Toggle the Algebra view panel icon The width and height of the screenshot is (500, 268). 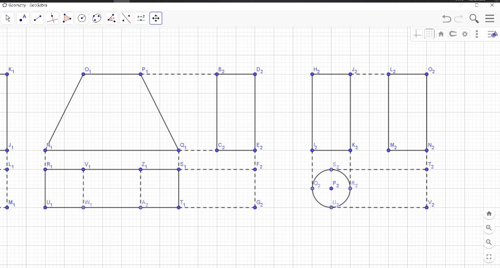(x=492, y=34)
